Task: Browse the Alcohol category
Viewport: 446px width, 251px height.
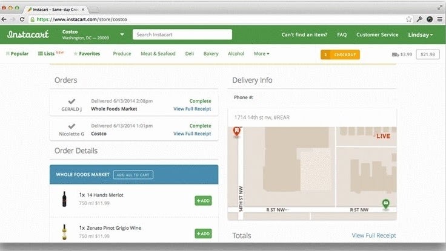Action: 236,54
